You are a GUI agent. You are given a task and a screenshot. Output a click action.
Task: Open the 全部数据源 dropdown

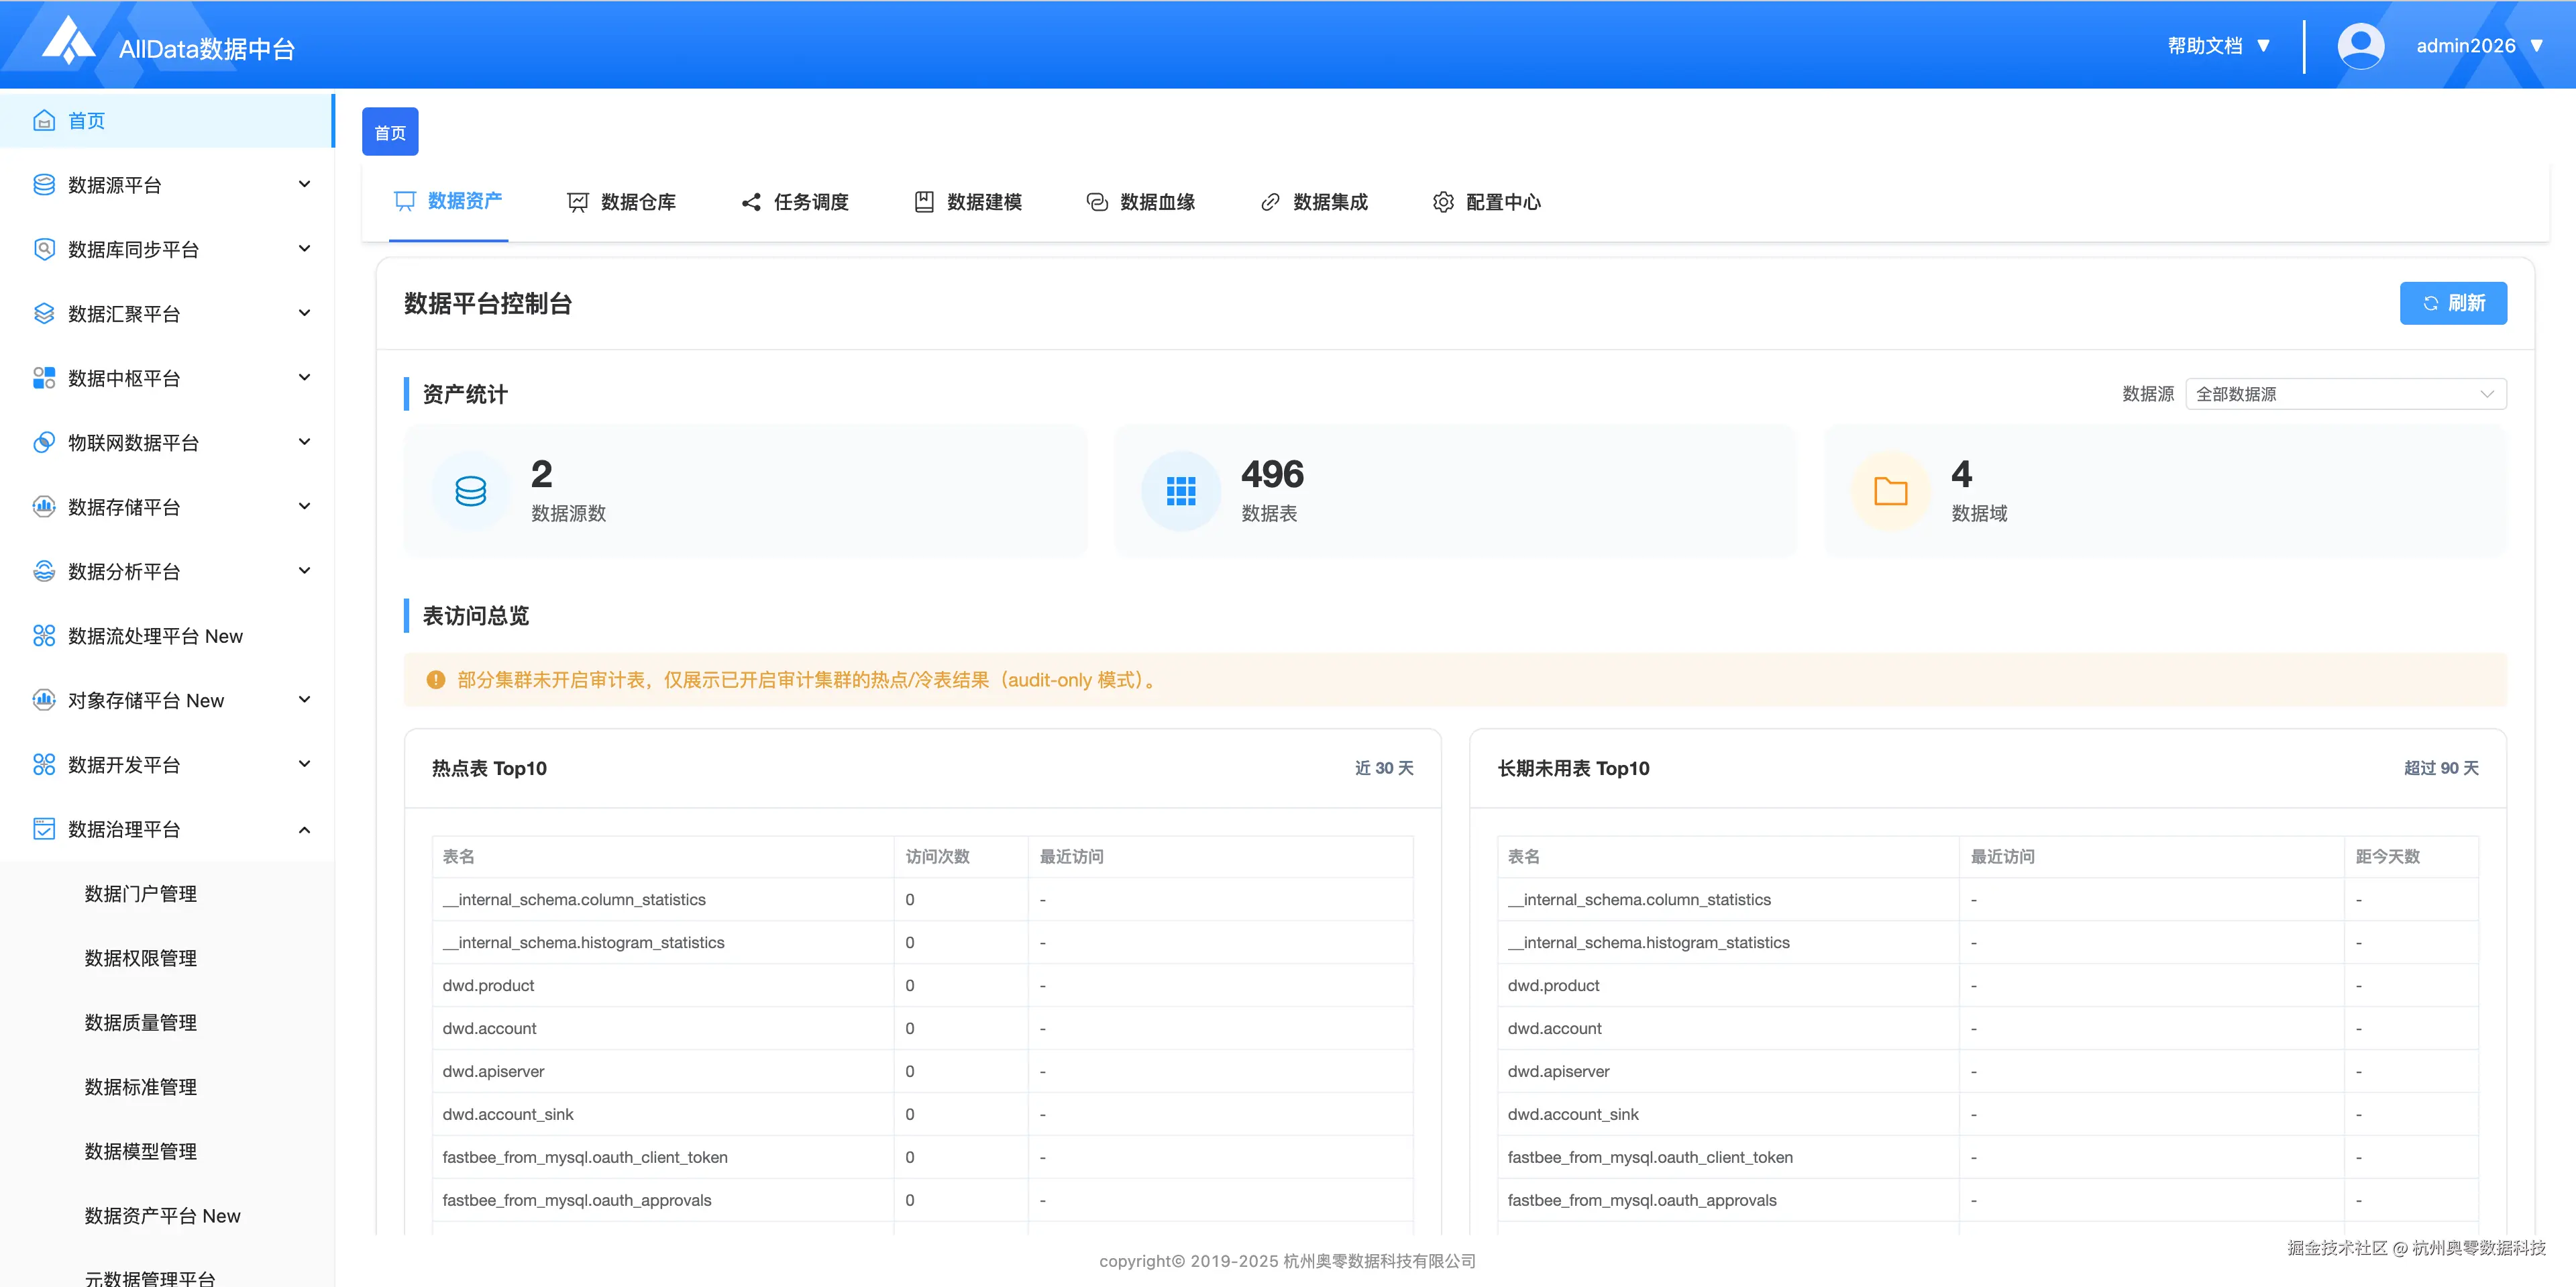[x=2345, y=394]
